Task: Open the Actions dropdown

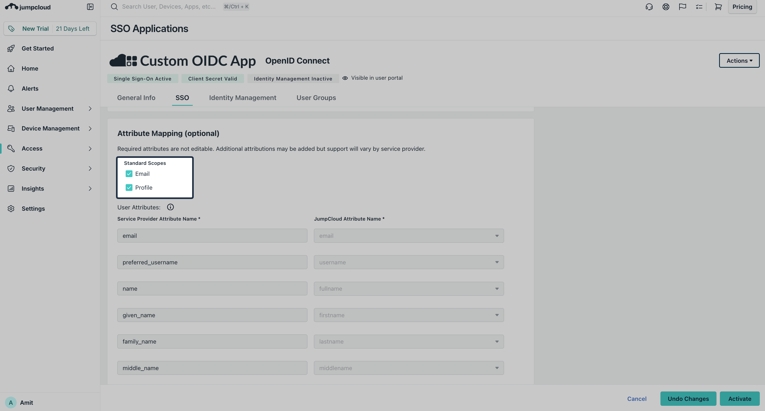Action: click(739, 60)
